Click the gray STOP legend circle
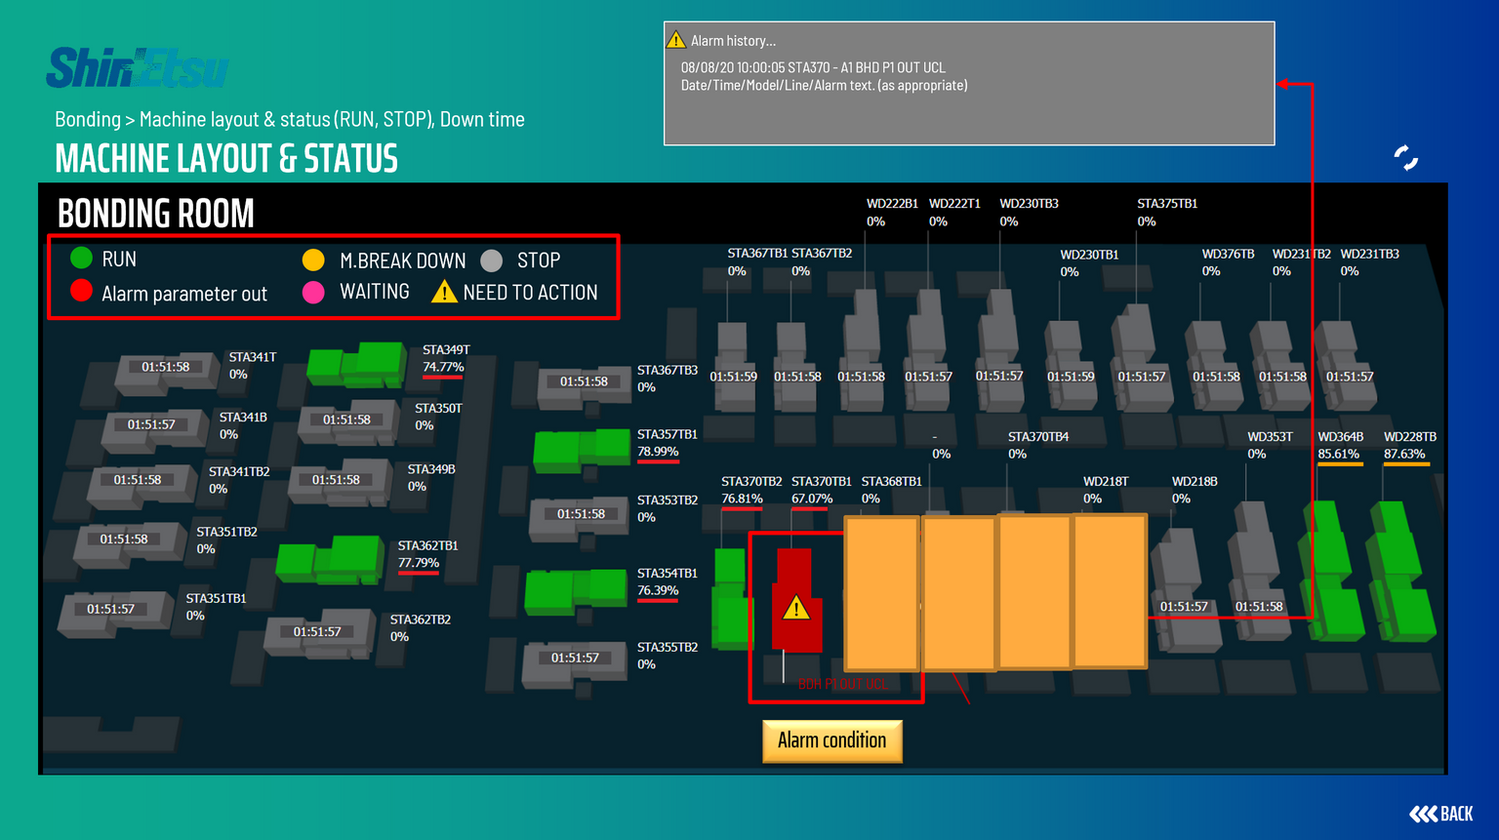The width and height of the screenshot is (1499, 840). [492, 260]
